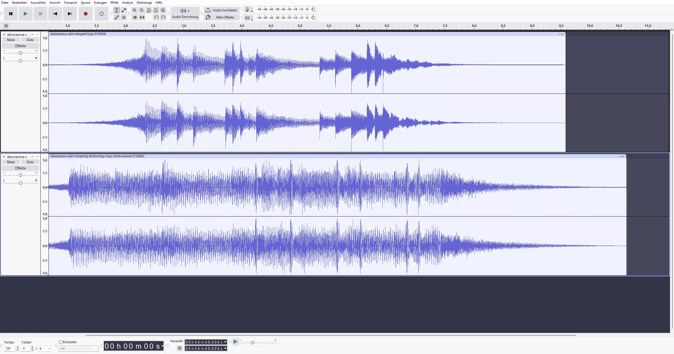Open the Analyse menu
The height and width of the screenshot is (354, 674).
pyautogui.click(x=127, y=3)
